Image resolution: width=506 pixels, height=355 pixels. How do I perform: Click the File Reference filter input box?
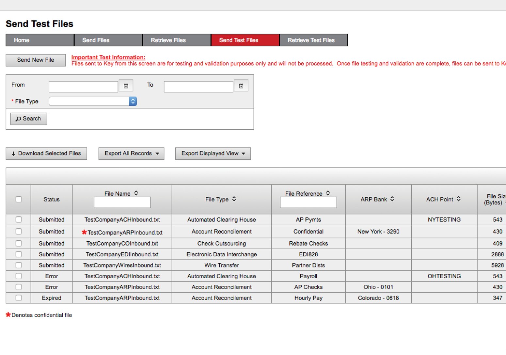pos(308,202)
